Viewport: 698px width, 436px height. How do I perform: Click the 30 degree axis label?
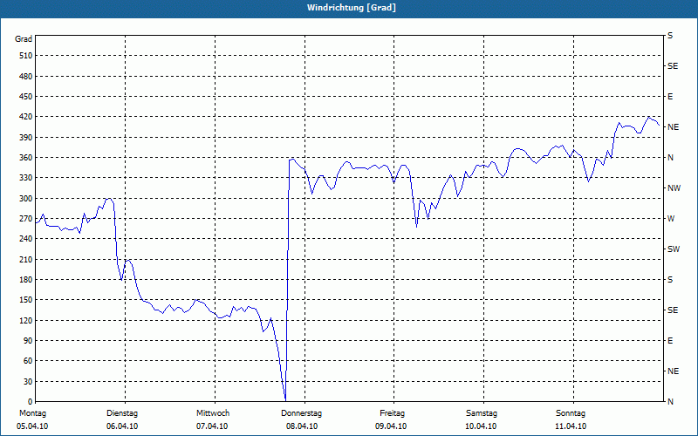(28, 381)
